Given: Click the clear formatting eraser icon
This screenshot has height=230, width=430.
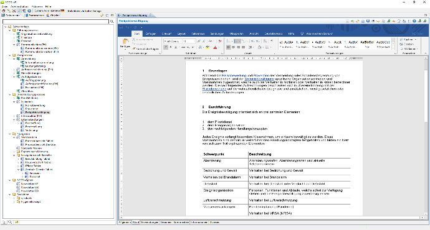Looking at the screenshot, I should click(x=220, y=41).
